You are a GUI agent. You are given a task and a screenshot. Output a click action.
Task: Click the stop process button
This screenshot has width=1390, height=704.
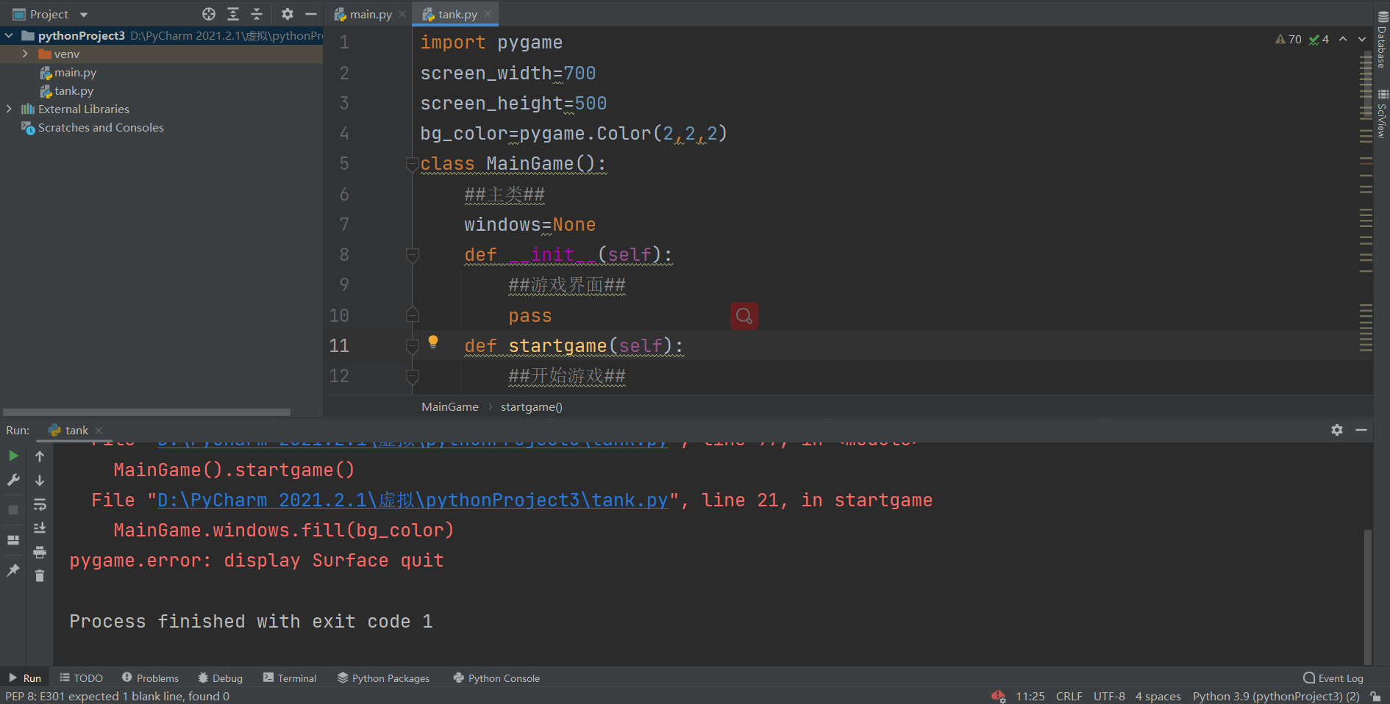pos(13,510)
